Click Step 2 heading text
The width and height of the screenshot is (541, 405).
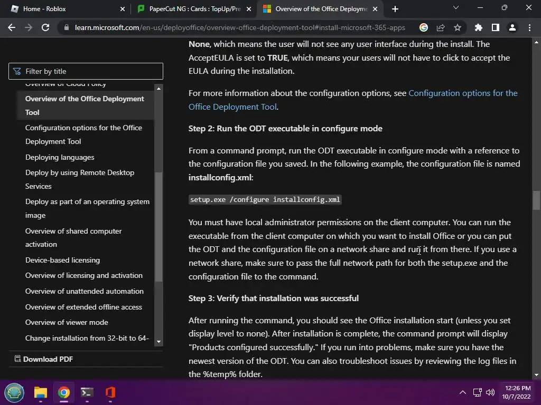click(x=285, y=129)
